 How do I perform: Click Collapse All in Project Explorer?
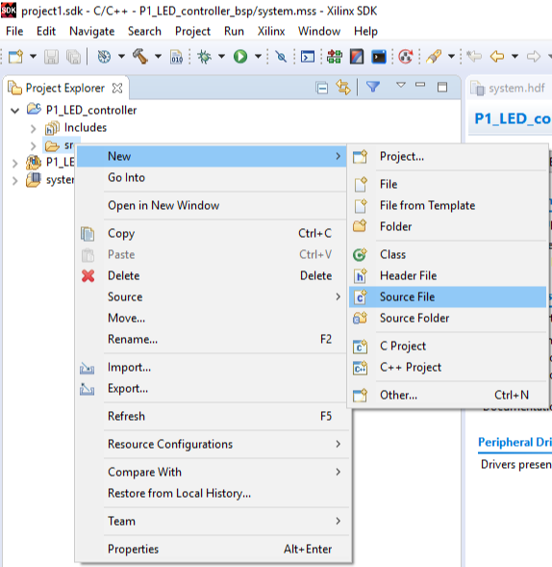[x=321, y=88]
